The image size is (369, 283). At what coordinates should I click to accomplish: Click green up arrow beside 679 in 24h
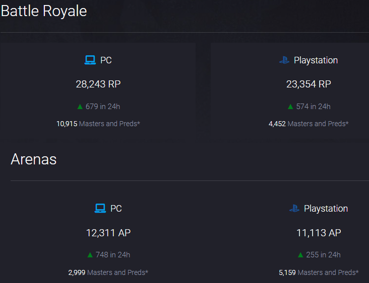click(x=80, y=107)
